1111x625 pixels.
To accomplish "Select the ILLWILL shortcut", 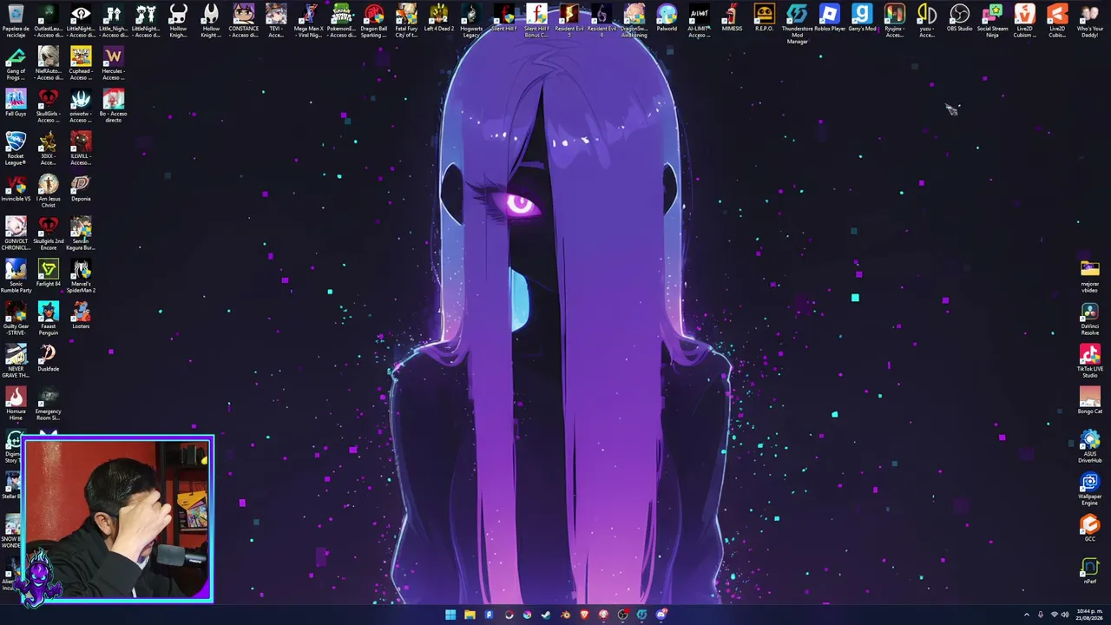I will pyautogui.click(x=81, y=148).
